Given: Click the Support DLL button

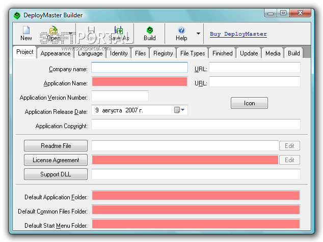Looking at the screenshot, I should pos(56,174).
